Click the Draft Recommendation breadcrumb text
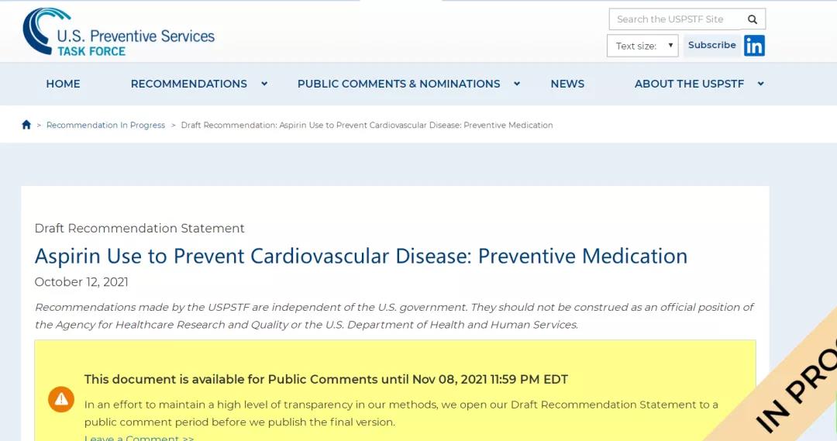This screenshot has width=837, height=441. [x=367, y=125]
